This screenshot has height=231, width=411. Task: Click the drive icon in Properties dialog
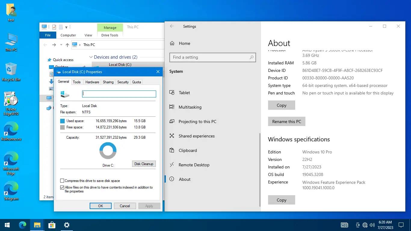pyautogui.click(x=65, y=94)
